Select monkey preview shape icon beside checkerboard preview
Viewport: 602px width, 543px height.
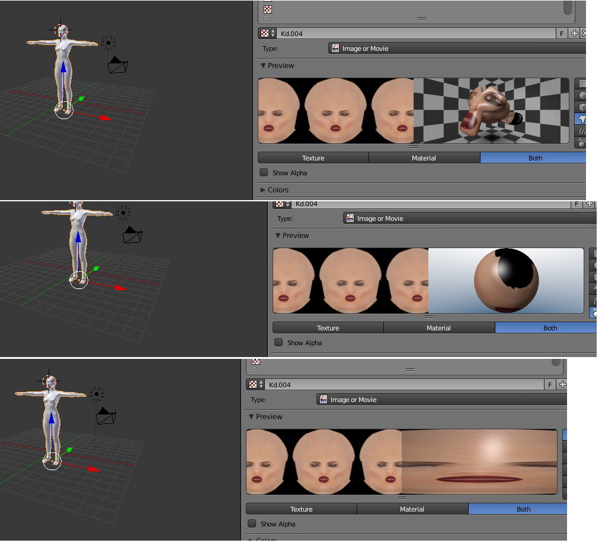pyautogui.click(x=581, y=119)
